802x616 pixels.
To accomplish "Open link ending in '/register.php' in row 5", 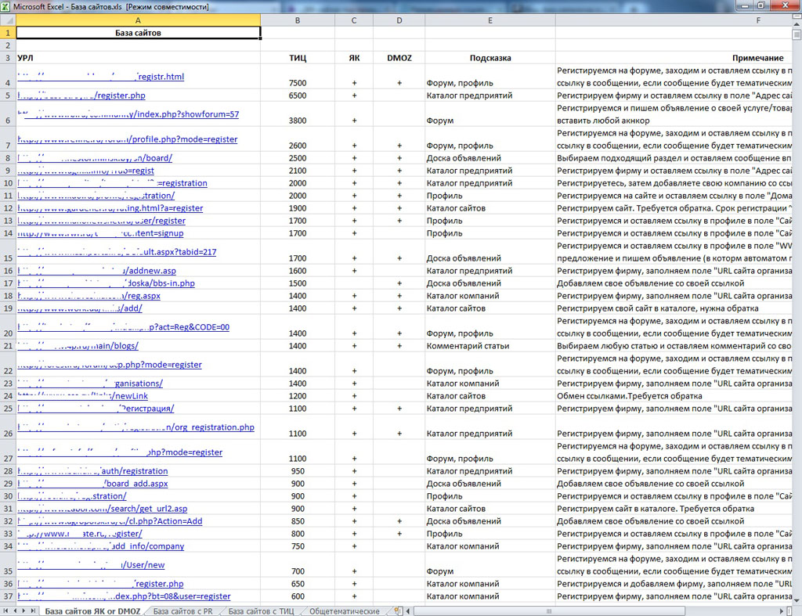I will coord(81,95).
